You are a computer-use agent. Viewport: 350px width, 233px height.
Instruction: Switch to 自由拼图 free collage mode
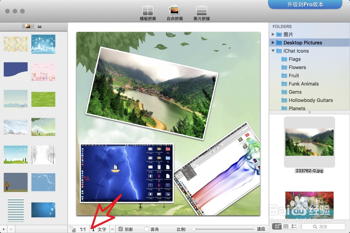[175, 13]
